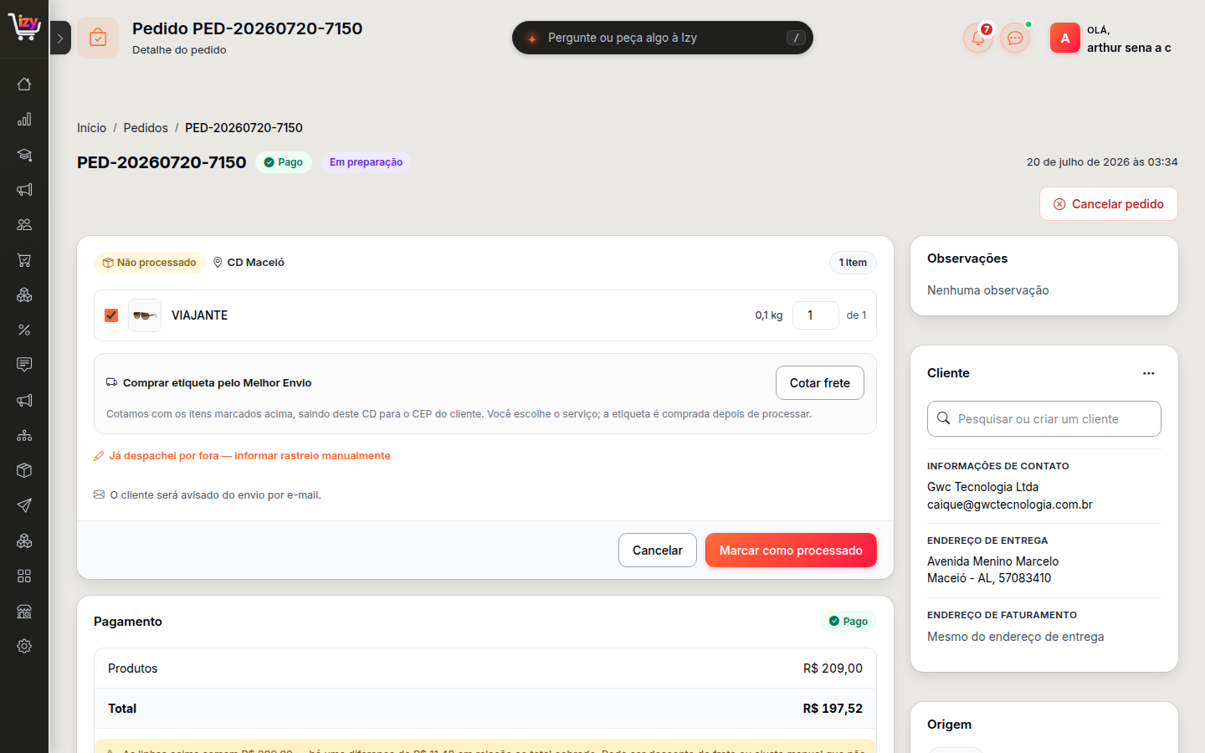1205x753 pixels.
Task: Click the Detalhe do pedido subtitle
Action: [x=179, y=50]
